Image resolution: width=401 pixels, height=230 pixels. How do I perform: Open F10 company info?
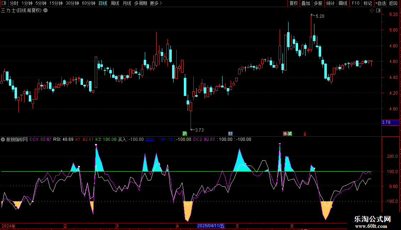(x=356, y=3)
